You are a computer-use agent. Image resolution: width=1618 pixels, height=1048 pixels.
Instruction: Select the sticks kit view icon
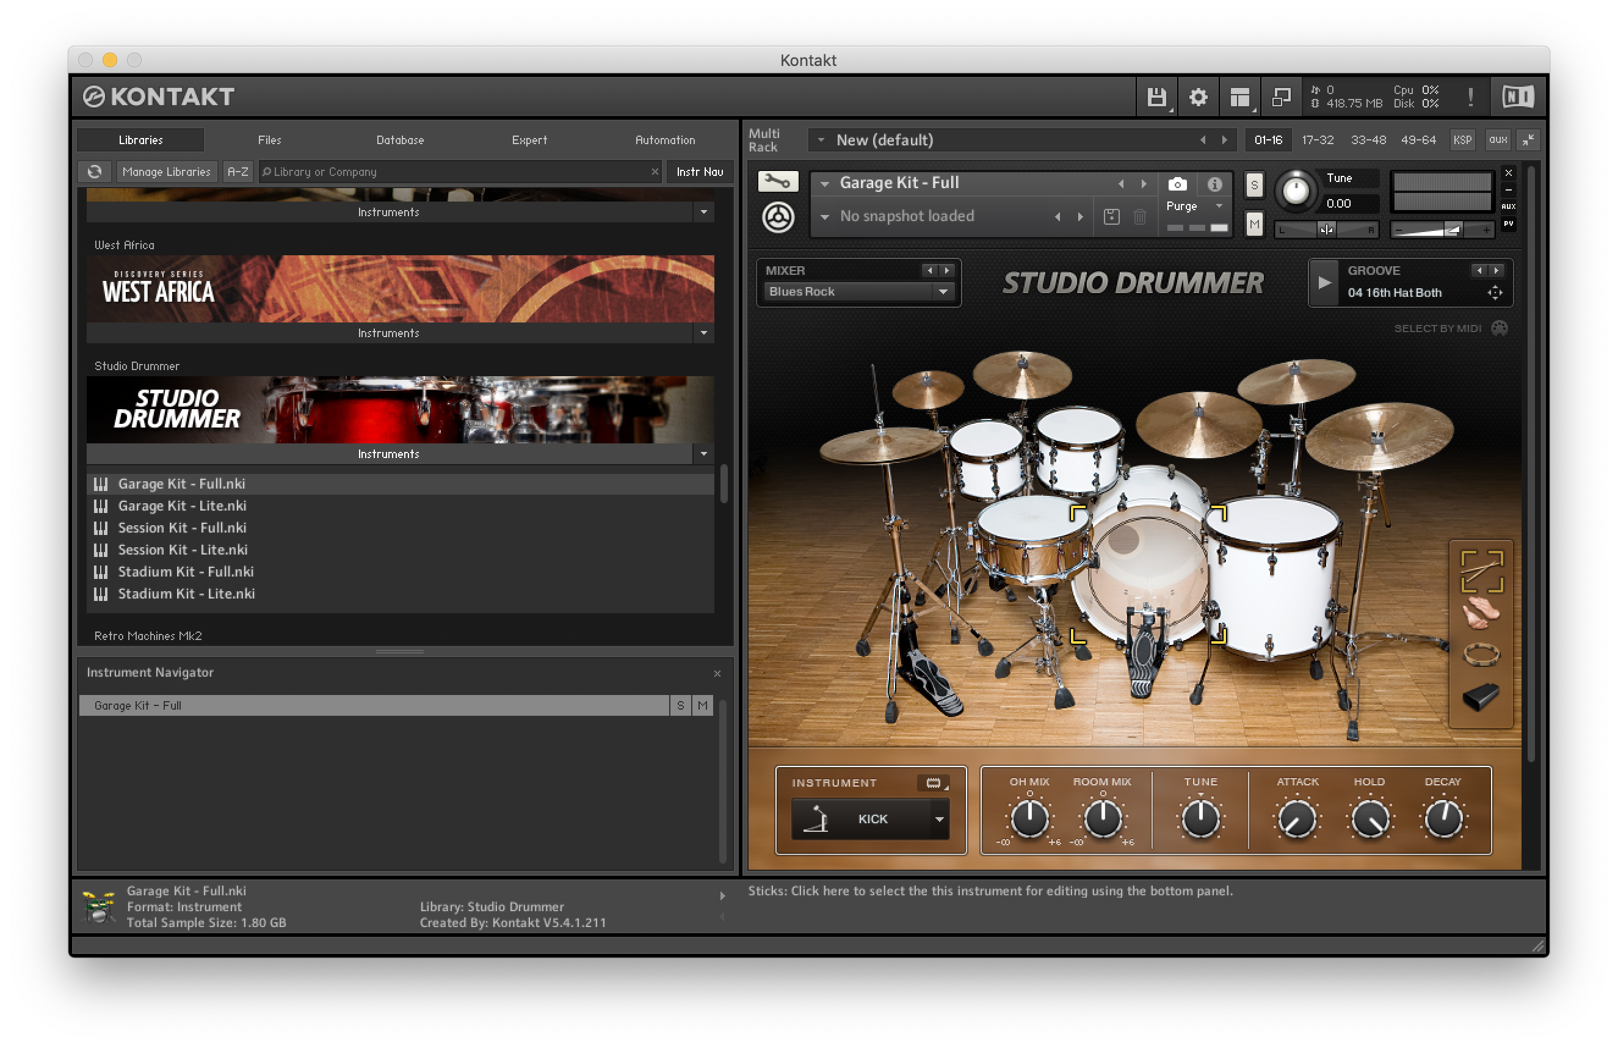[1482, 572]
